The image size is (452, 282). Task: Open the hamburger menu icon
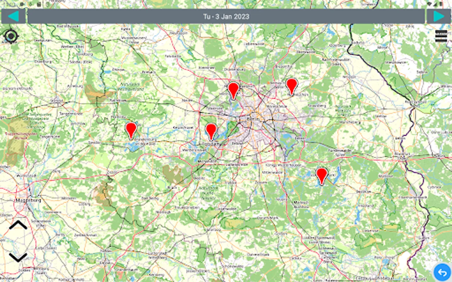tap(441, 36)
